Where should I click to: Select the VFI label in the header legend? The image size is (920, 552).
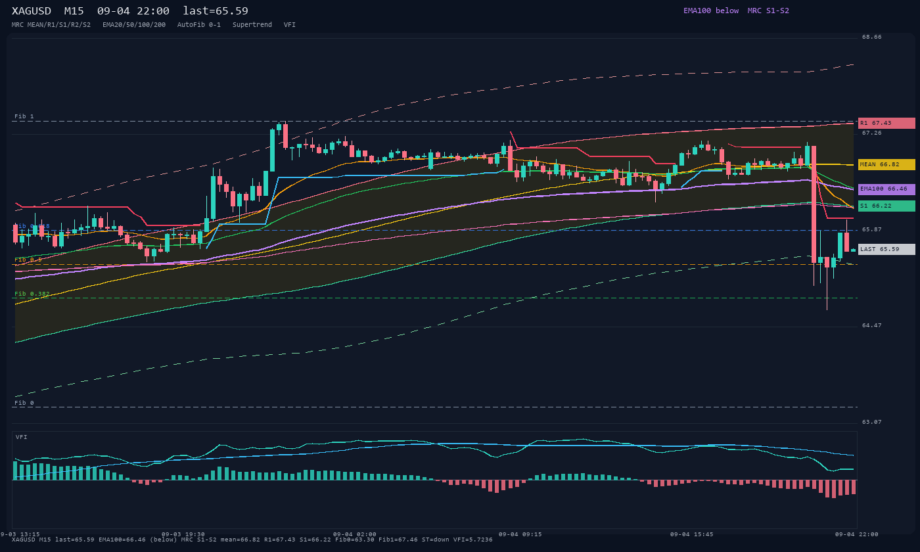pyautogui.click(x=290, y=25)
